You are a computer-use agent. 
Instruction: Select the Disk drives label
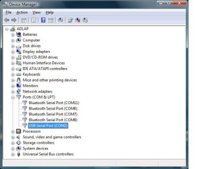[x=32, y=46]
